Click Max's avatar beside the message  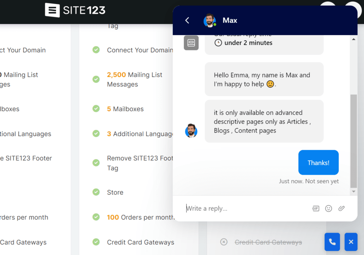click(191, 130)
